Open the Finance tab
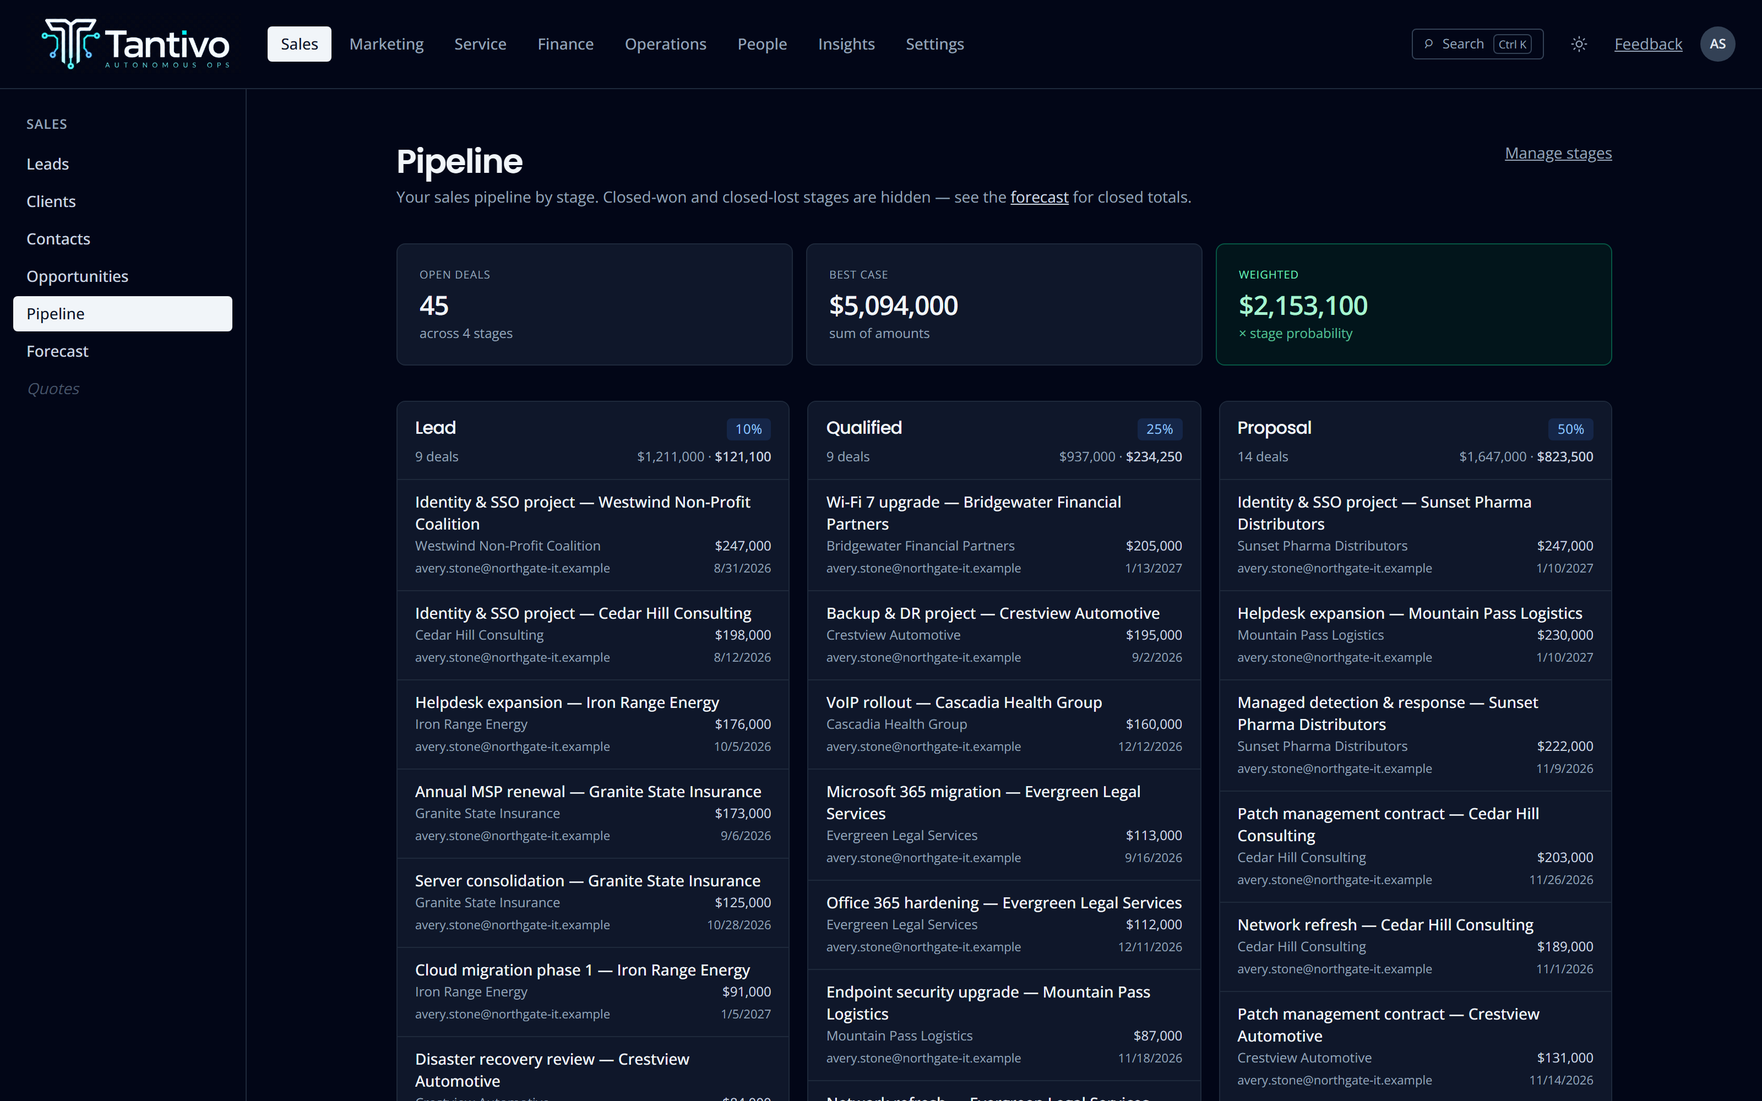1762x1101 pixels. (x=565, y=45)
